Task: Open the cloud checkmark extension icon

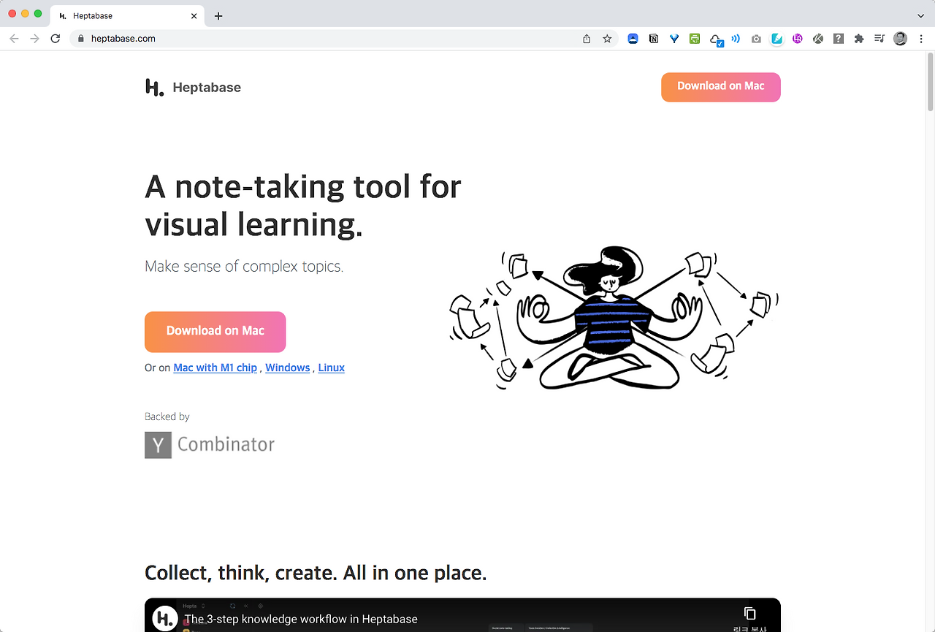Action: [716, 39]
